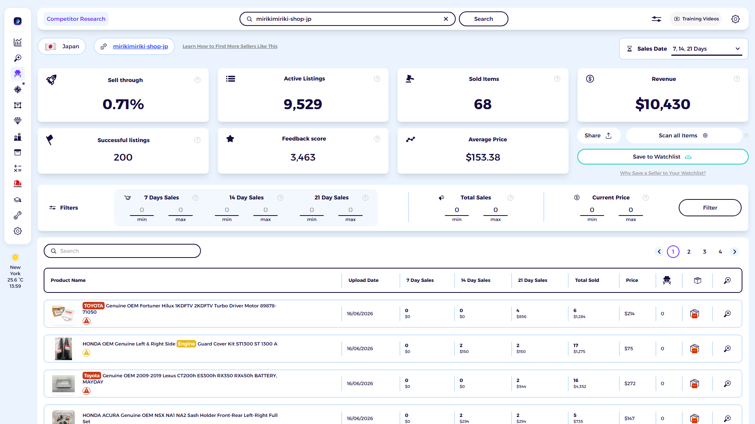Click the Sold Items help question mark
The image size is (755, 424).
click(557, 79)
